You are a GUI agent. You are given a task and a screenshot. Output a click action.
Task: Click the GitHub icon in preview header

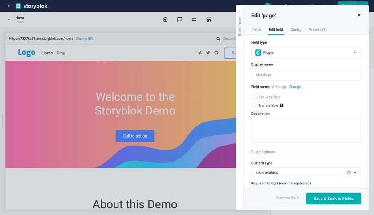point(216,53)
